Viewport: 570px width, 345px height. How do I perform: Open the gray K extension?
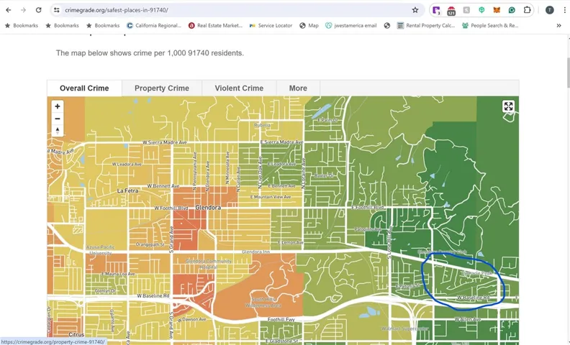pyautogui.click(x=466, y=10)
